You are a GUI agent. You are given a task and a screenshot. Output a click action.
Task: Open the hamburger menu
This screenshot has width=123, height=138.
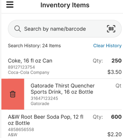click(x=10, y=5)
